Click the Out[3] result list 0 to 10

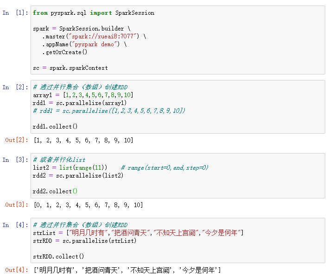click(x=88, y=205)
